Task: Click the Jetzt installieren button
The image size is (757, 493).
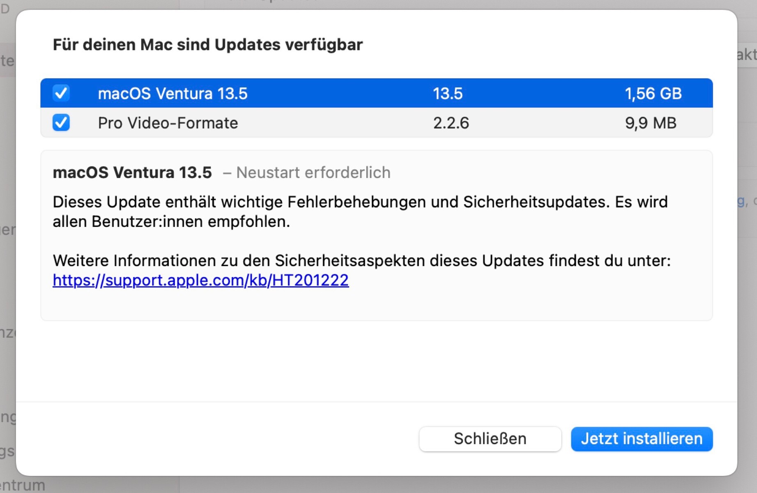Action: pyautogui.click(x=641, y=439)
